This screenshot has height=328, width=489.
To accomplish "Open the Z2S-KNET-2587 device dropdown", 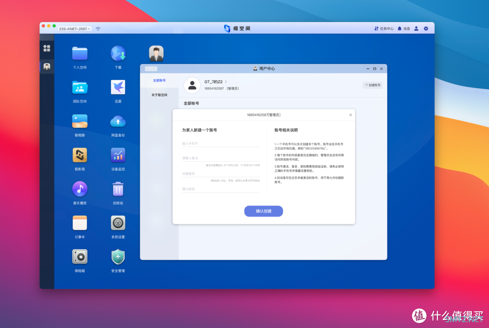I will point(75,29).
